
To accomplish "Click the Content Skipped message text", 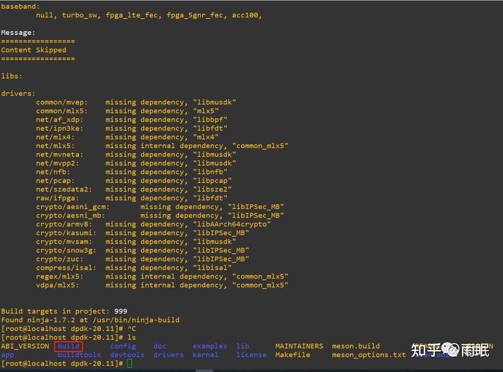I will point(34,50).
